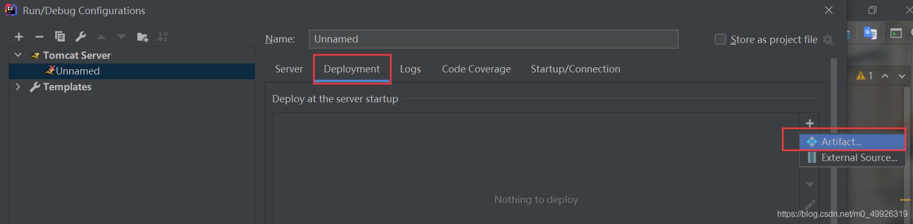Viewport: 913px width, 224px height.
Task: Choose Artifact... from the popup menu
Action: click(841, 142)
